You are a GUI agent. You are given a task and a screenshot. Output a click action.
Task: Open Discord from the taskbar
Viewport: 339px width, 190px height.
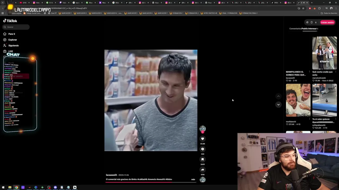coord(55,187)
